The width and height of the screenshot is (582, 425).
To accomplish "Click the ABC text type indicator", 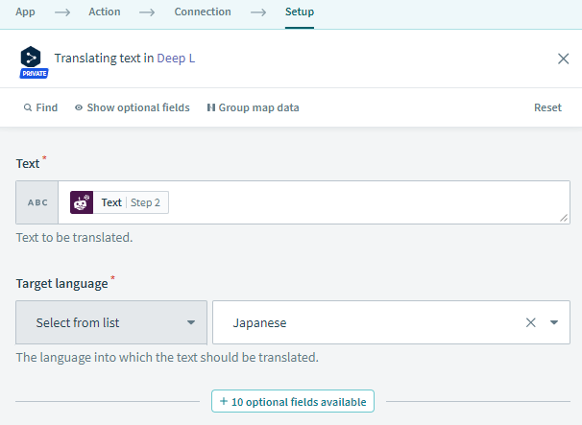I will 37,202.
